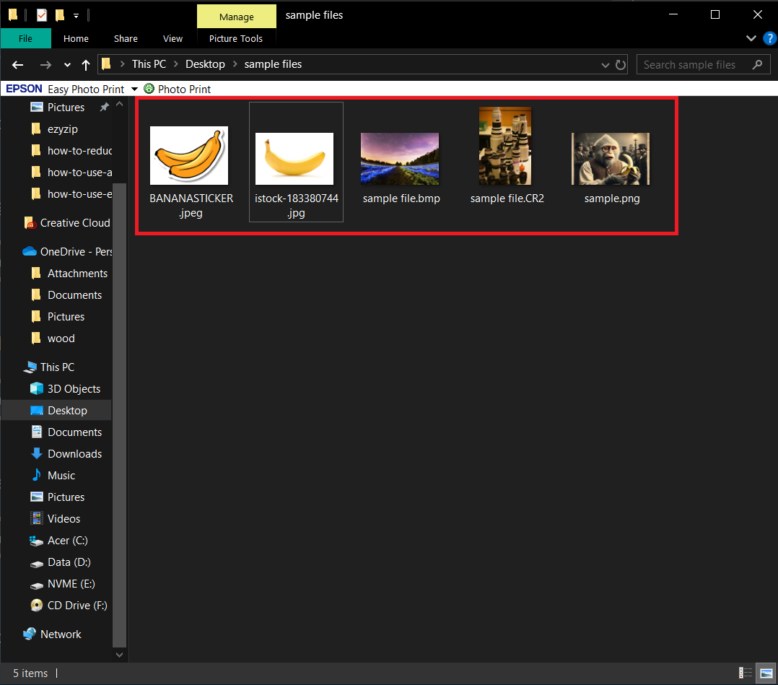Viewport: 778px width, 685px height.
Task: Click the EPSON Easy Photo Print logo
Action: tap(23, 89)
